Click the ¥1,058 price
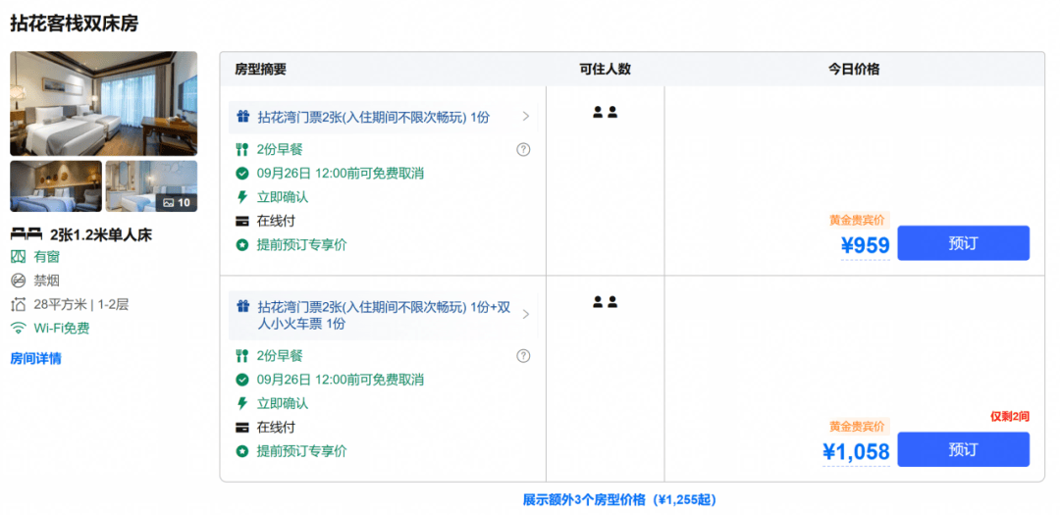 [856, 452]
